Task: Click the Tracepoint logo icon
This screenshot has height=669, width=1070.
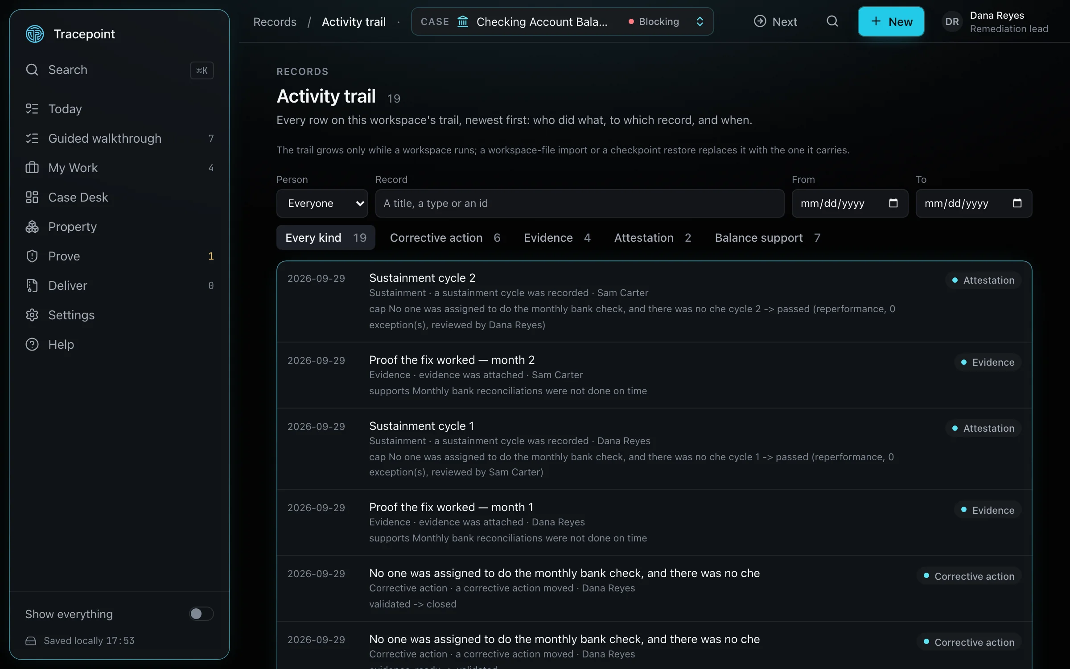Action: pos(35,34)
